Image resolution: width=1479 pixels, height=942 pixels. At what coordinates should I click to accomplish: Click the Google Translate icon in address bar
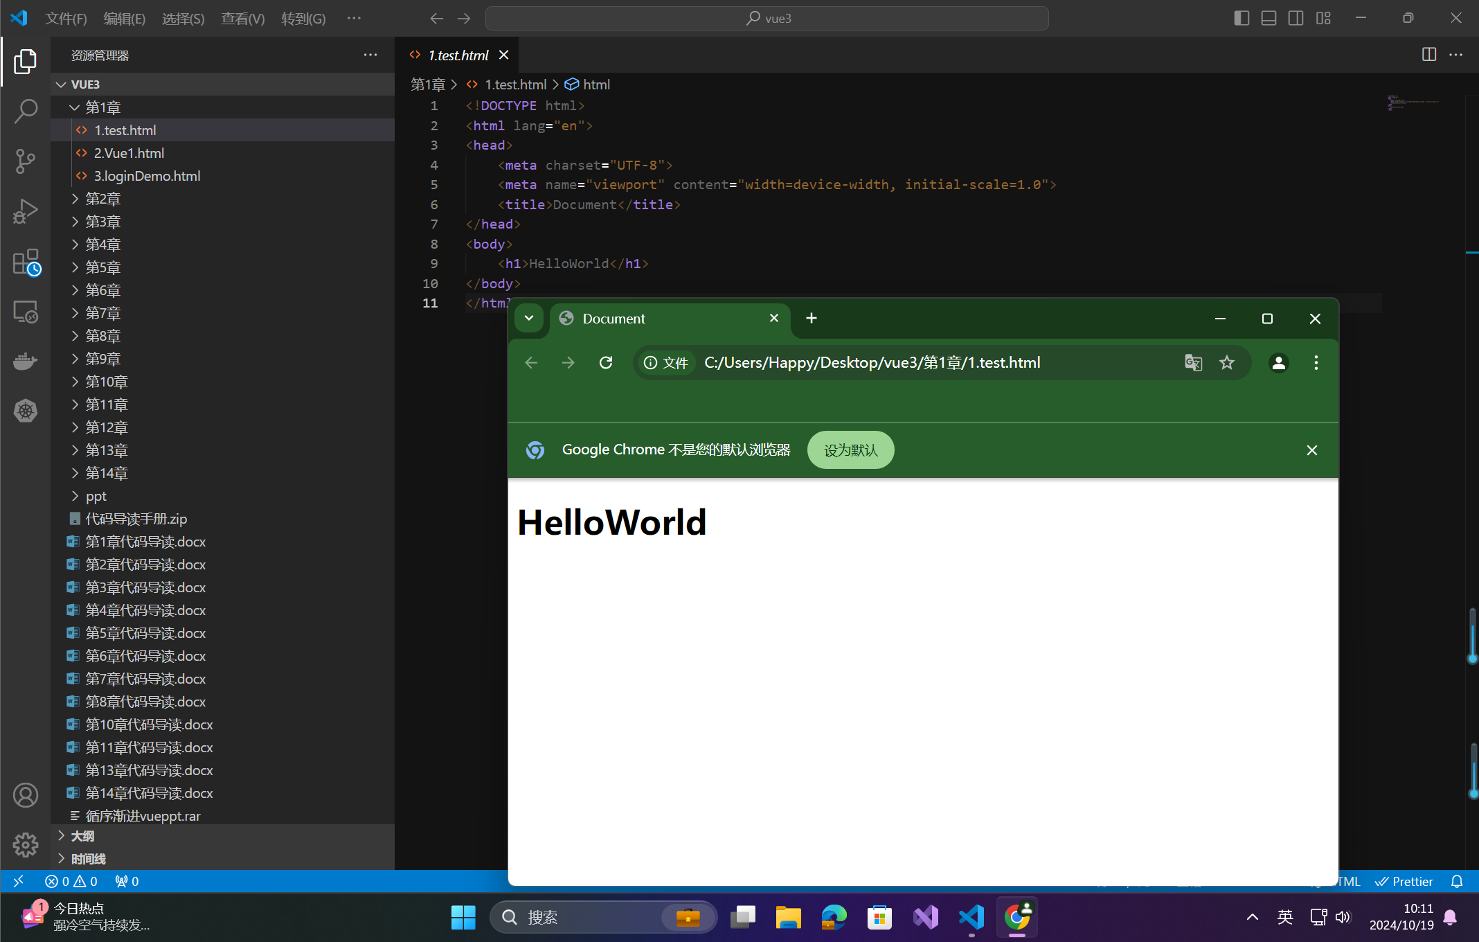(x=1193, y=363)
